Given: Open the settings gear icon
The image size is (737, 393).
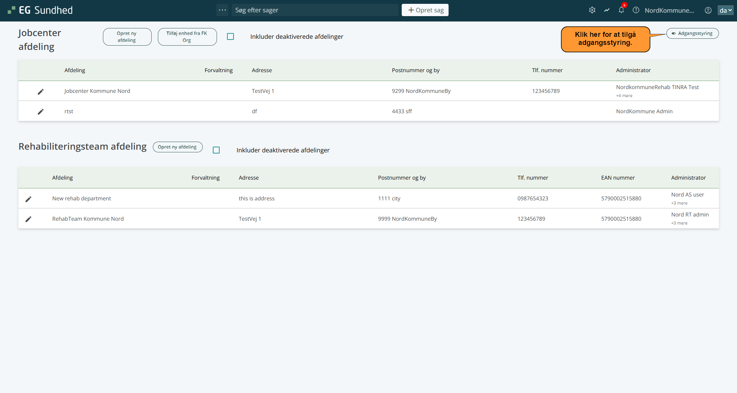Looking at the screenshot, I should (x=592, y=10).
